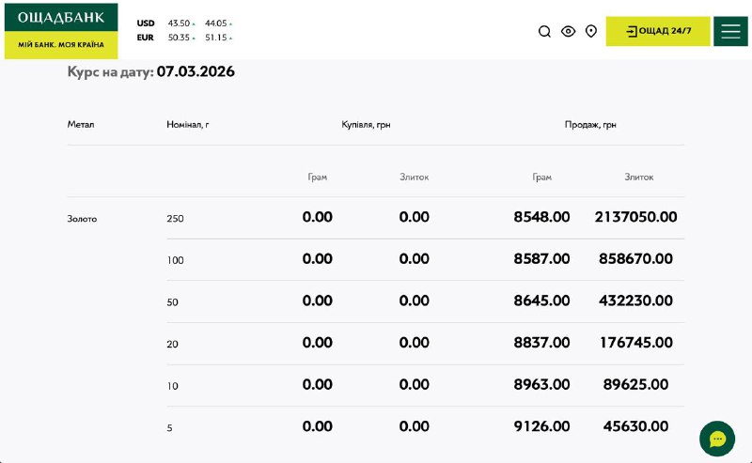Click the Метал column header

click(81, 124)
